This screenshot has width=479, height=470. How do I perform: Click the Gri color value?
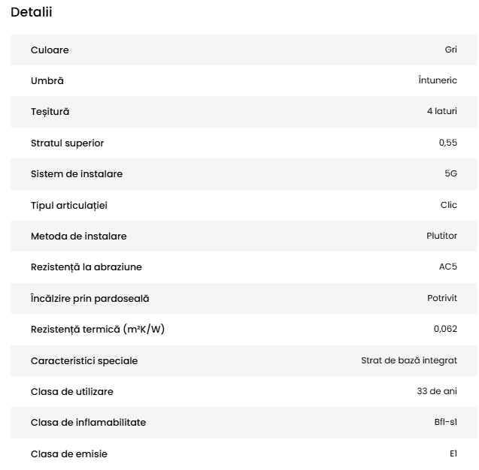click(450, 50)
